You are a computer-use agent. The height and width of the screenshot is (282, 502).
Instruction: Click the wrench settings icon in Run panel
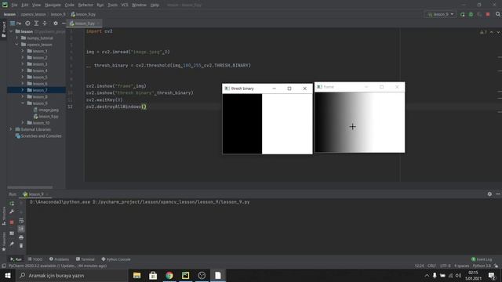click(x=12, y=211)
